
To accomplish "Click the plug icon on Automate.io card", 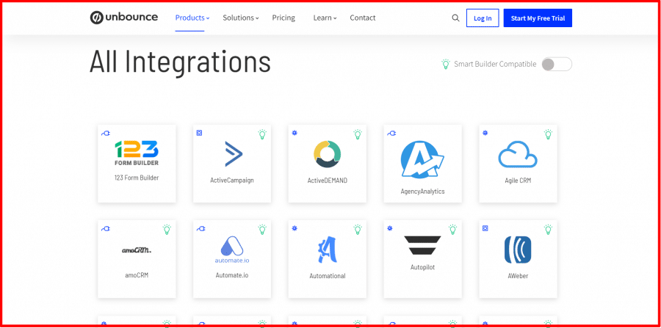I will pos(201,229).
